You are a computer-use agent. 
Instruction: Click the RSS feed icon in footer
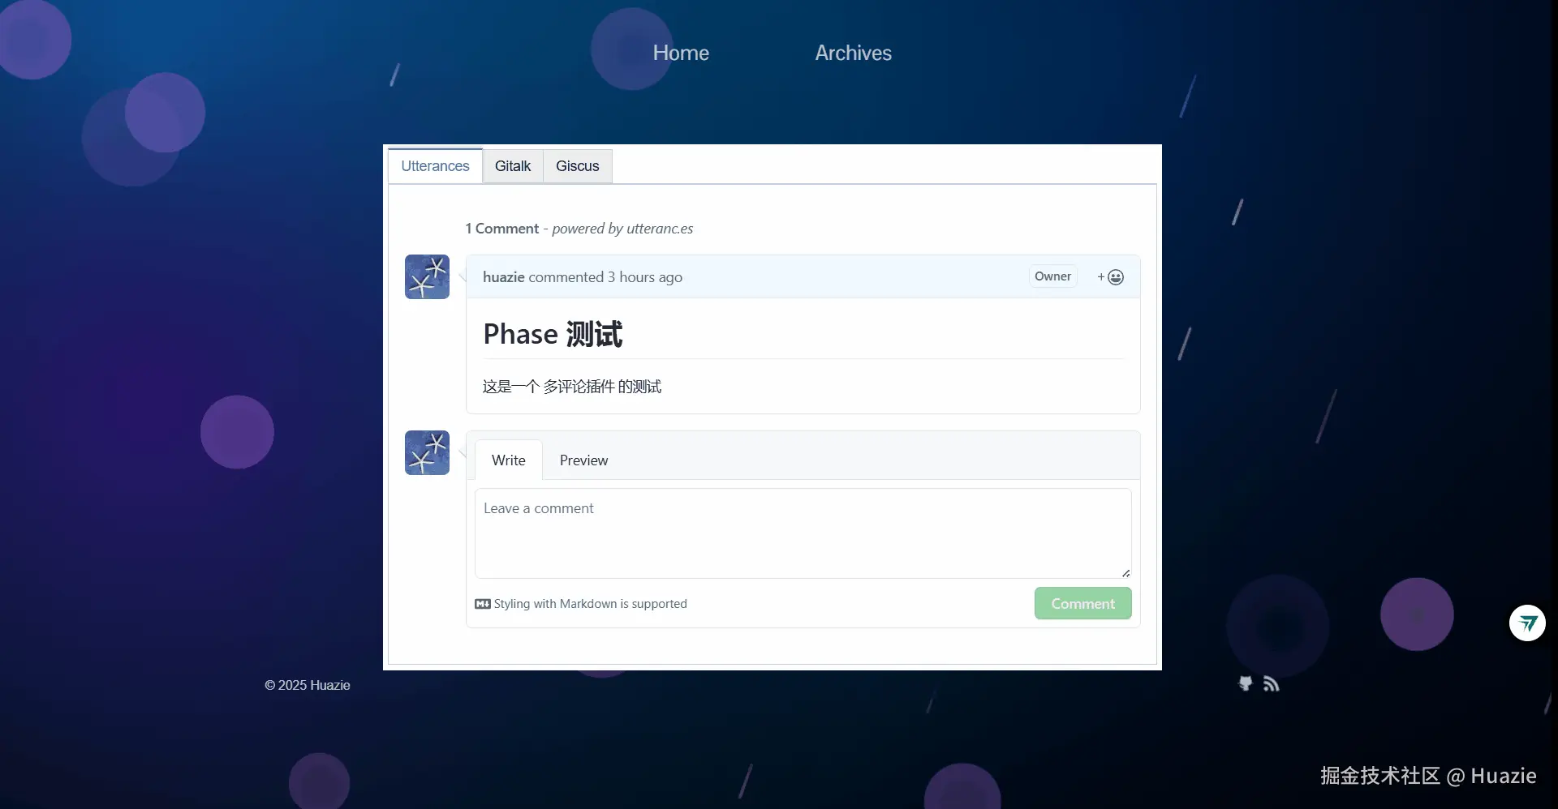click(x=1272, y=684)
